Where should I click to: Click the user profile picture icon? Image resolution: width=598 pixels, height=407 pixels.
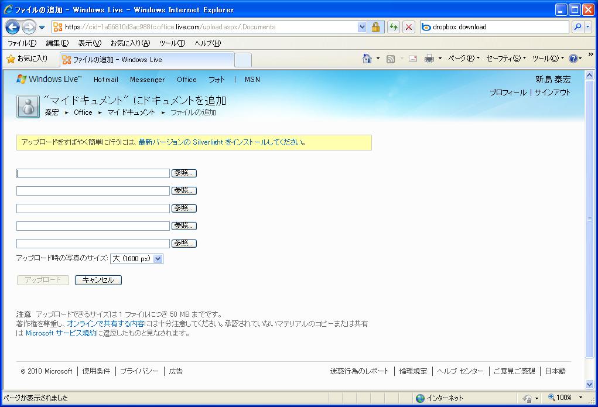click(x=28, y=107)
